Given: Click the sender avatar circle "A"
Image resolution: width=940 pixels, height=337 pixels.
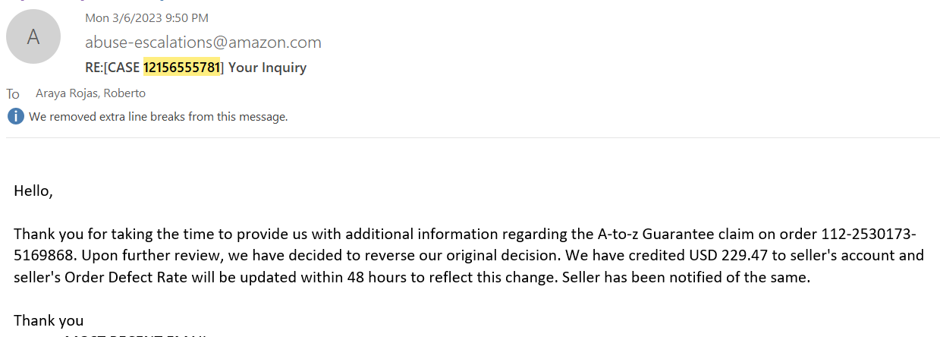Looking at the screenshot, I should (x=33, y=36).
